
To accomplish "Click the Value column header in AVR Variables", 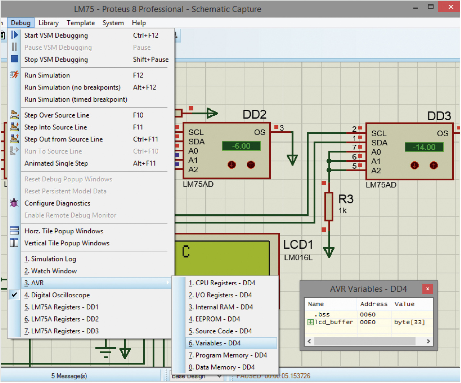I will 412,304.
